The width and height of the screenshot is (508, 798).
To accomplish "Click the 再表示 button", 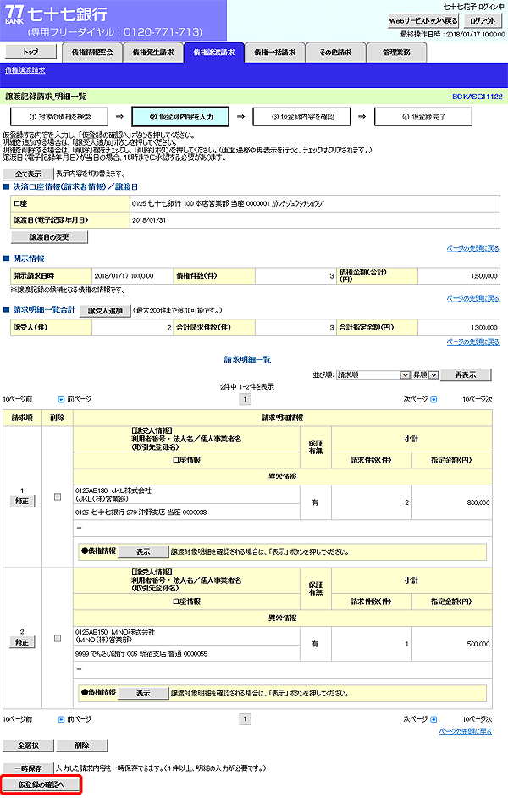I will 466,374.
